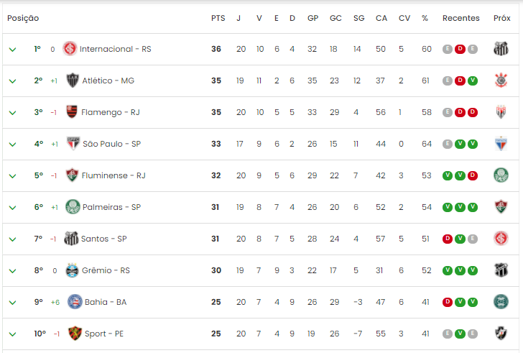Sort table by PTS column header
The height and width of the screenshot is (353, 523).
point(218,18)
